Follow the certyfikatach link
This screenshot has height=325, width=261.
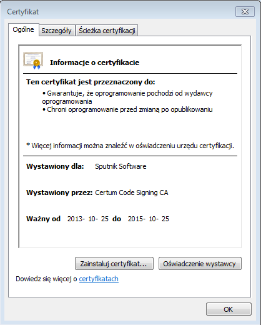click(x=99, y=279)
